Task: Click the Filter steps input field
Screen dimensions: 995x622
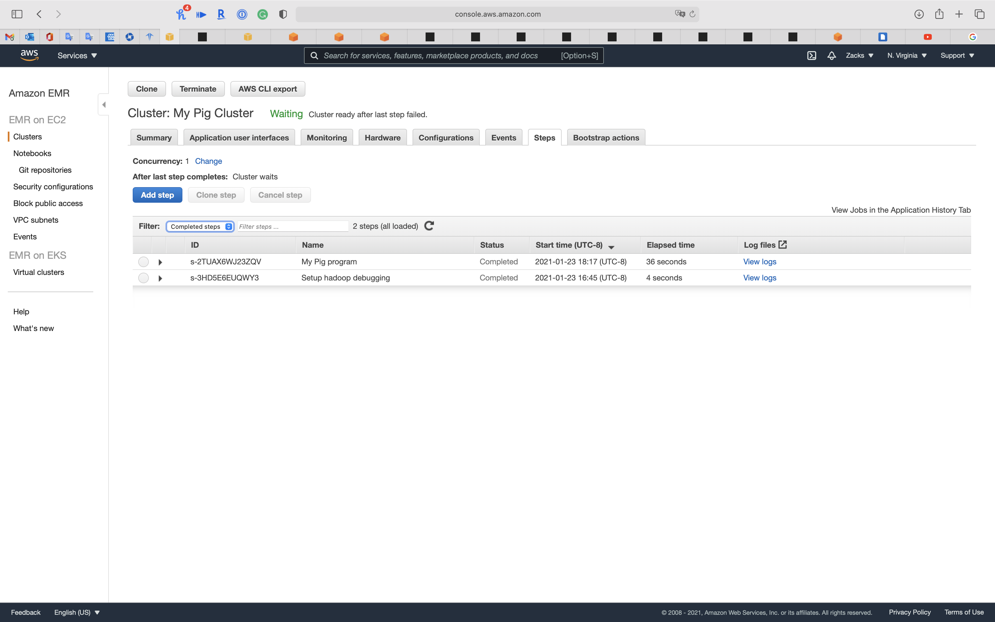Action: click(292, 227)
